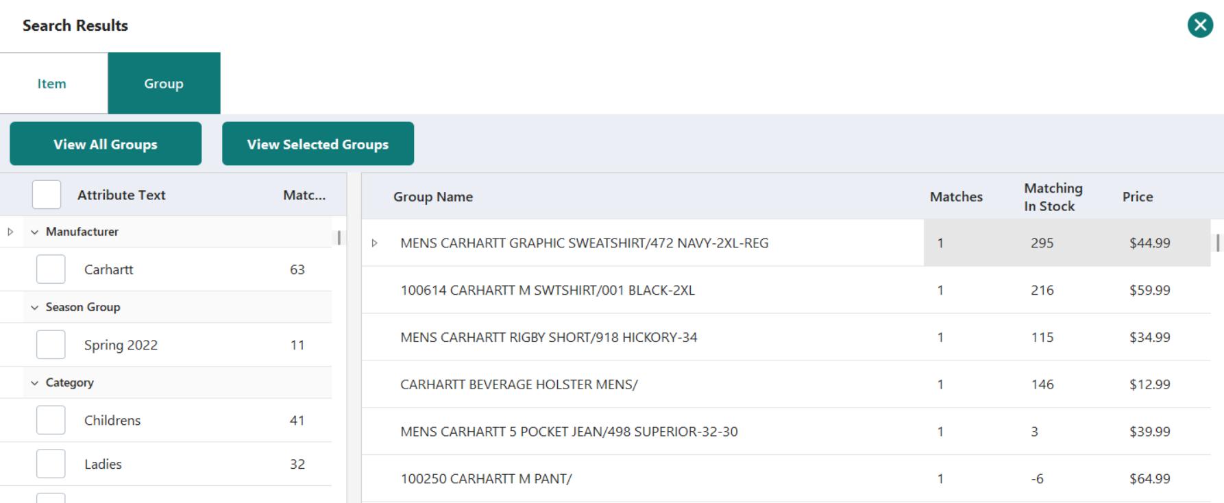Viewport: 1224px width, 503px height.
Task: Click the attribute list scrollbar thumb
Action: pyautogui.click(x=339, y=238)
